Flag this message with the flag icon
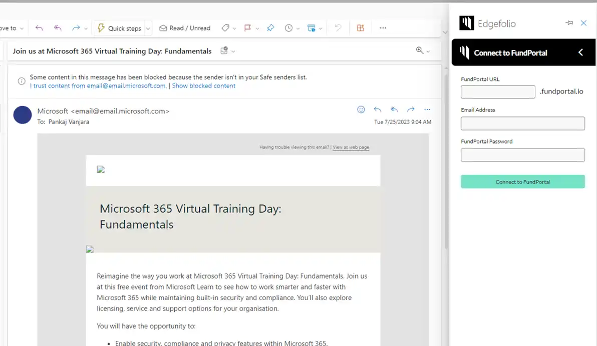 coord(247,28)
